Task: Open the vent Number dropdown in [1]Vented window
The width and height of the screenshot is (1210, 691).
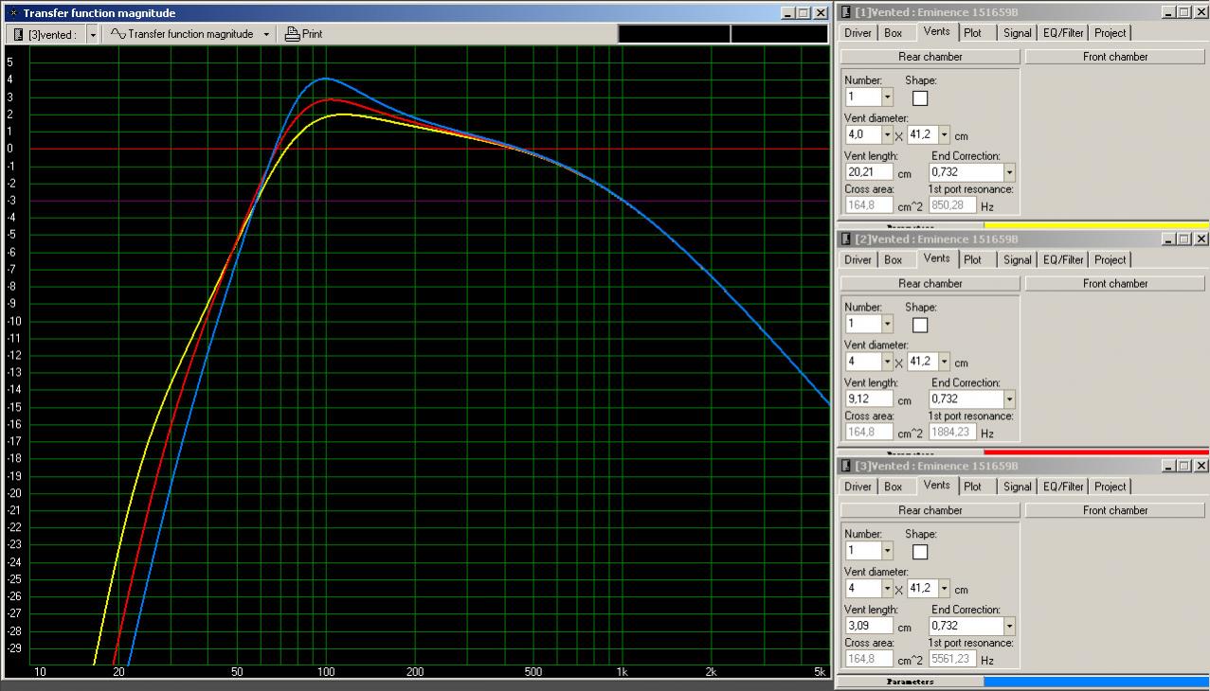Action: pyautogui.click(x=887, y=97)
